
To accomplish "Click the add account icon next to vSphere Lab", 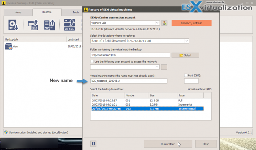I will coord(164,23).
